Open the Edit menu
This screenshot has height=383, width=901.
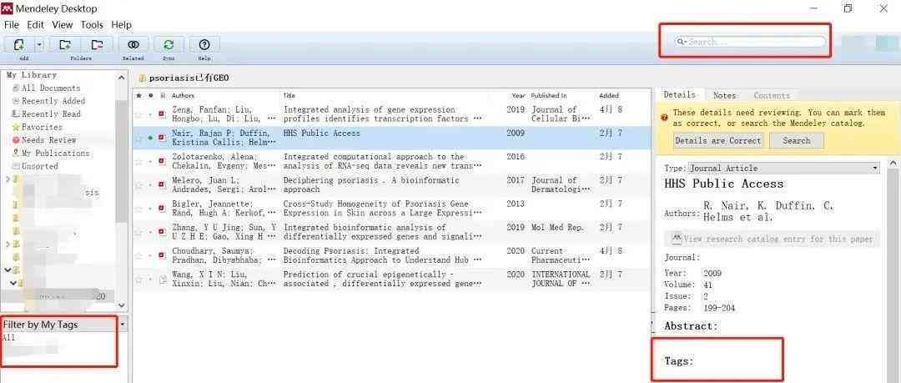(x=35, y=25)
